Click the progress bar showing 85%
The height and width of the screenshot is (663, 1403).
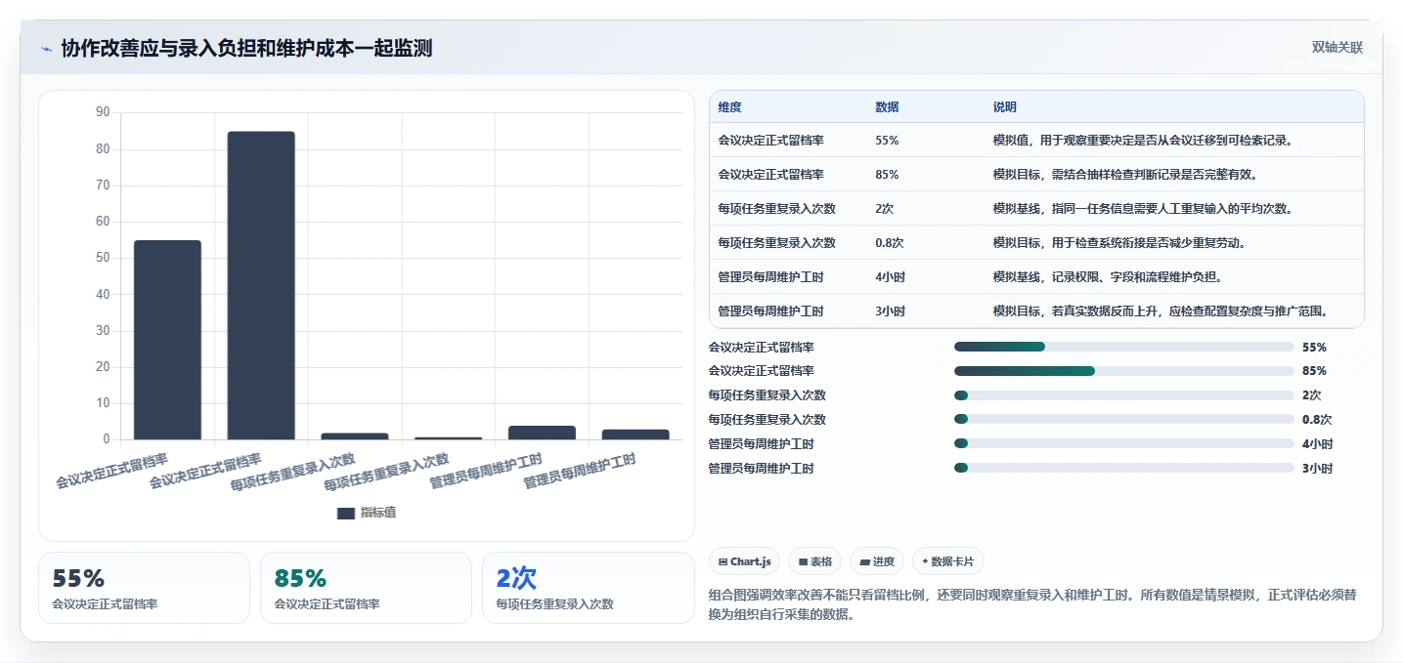pyautogui.click(x=1124, y=371)
